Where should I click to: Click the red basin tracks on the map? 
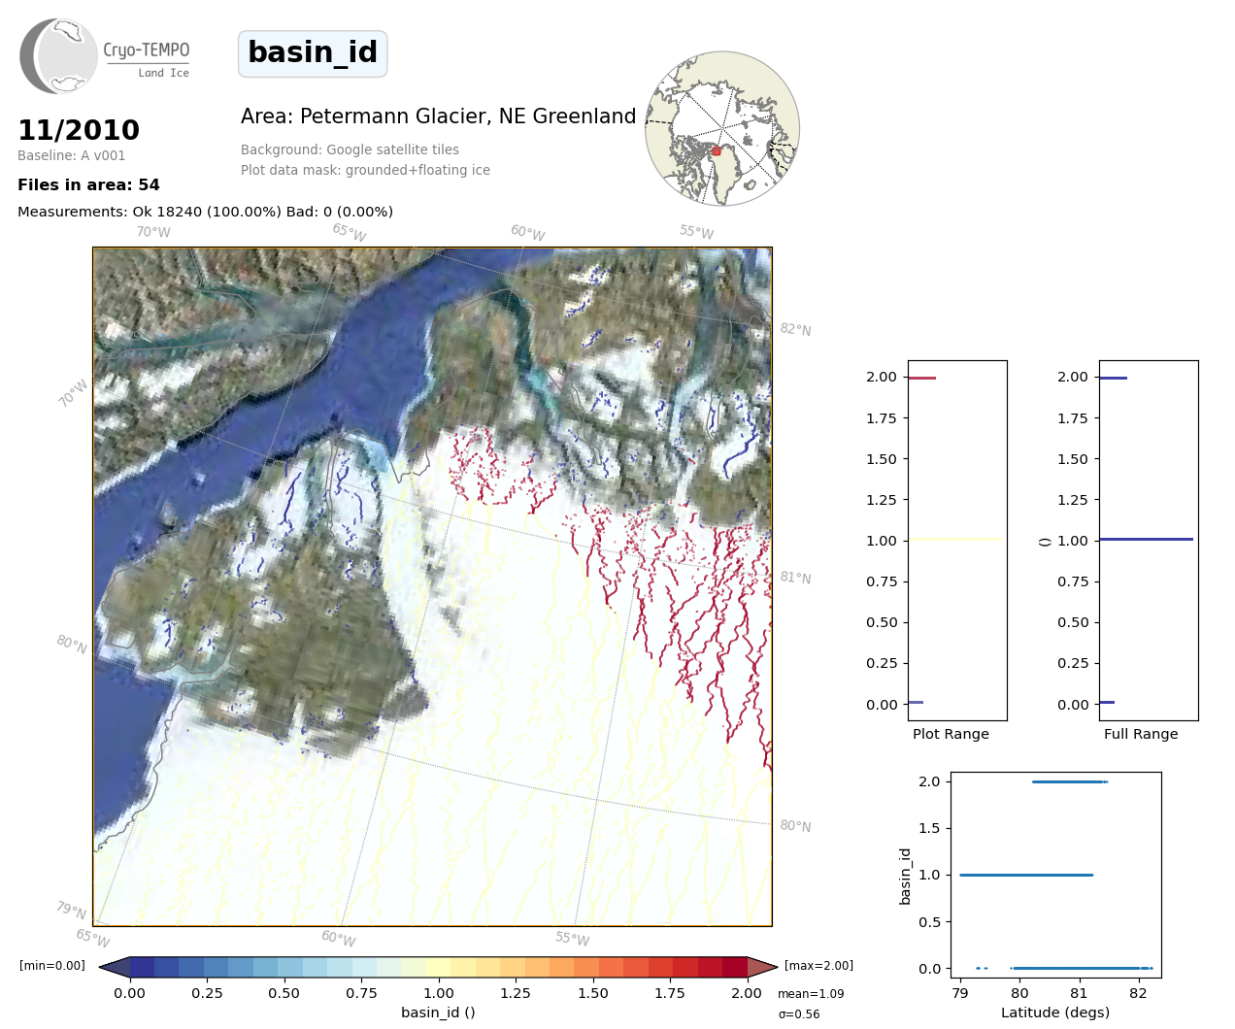(x=680, y=602)
